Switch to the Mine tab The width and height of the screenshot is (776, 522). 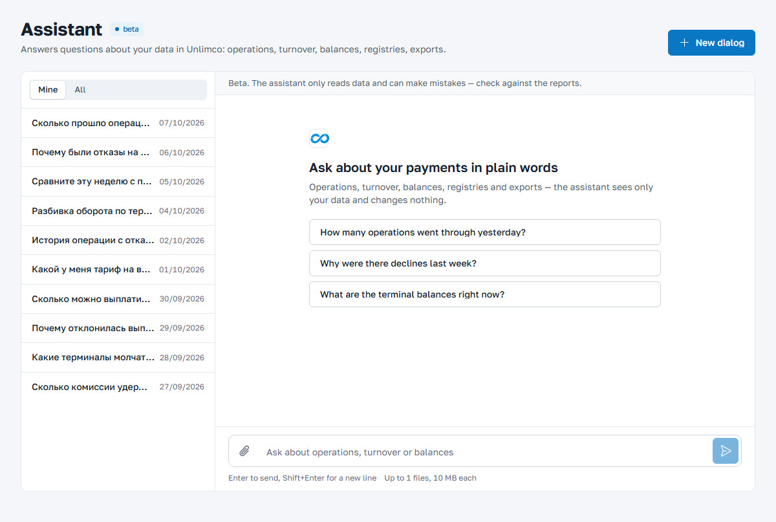(x=48, y=90)
